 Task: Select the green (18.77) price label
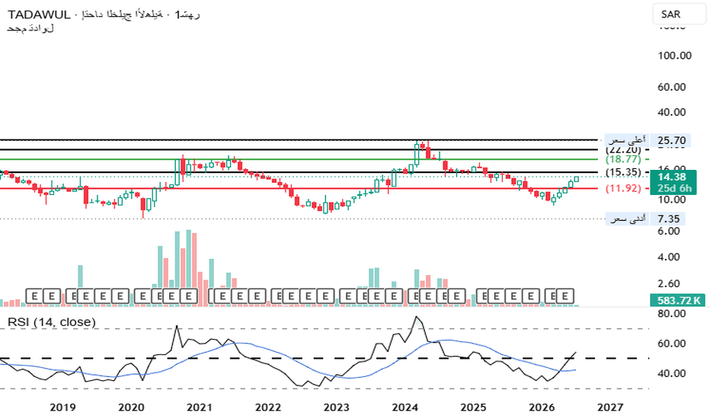[x=623, y=159]
